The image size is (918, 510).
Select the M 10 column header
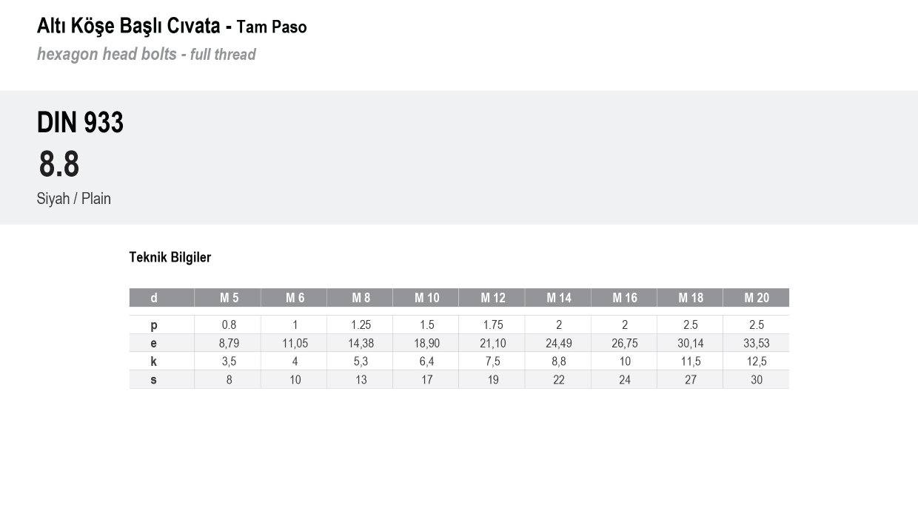click(x=426, y=298)
